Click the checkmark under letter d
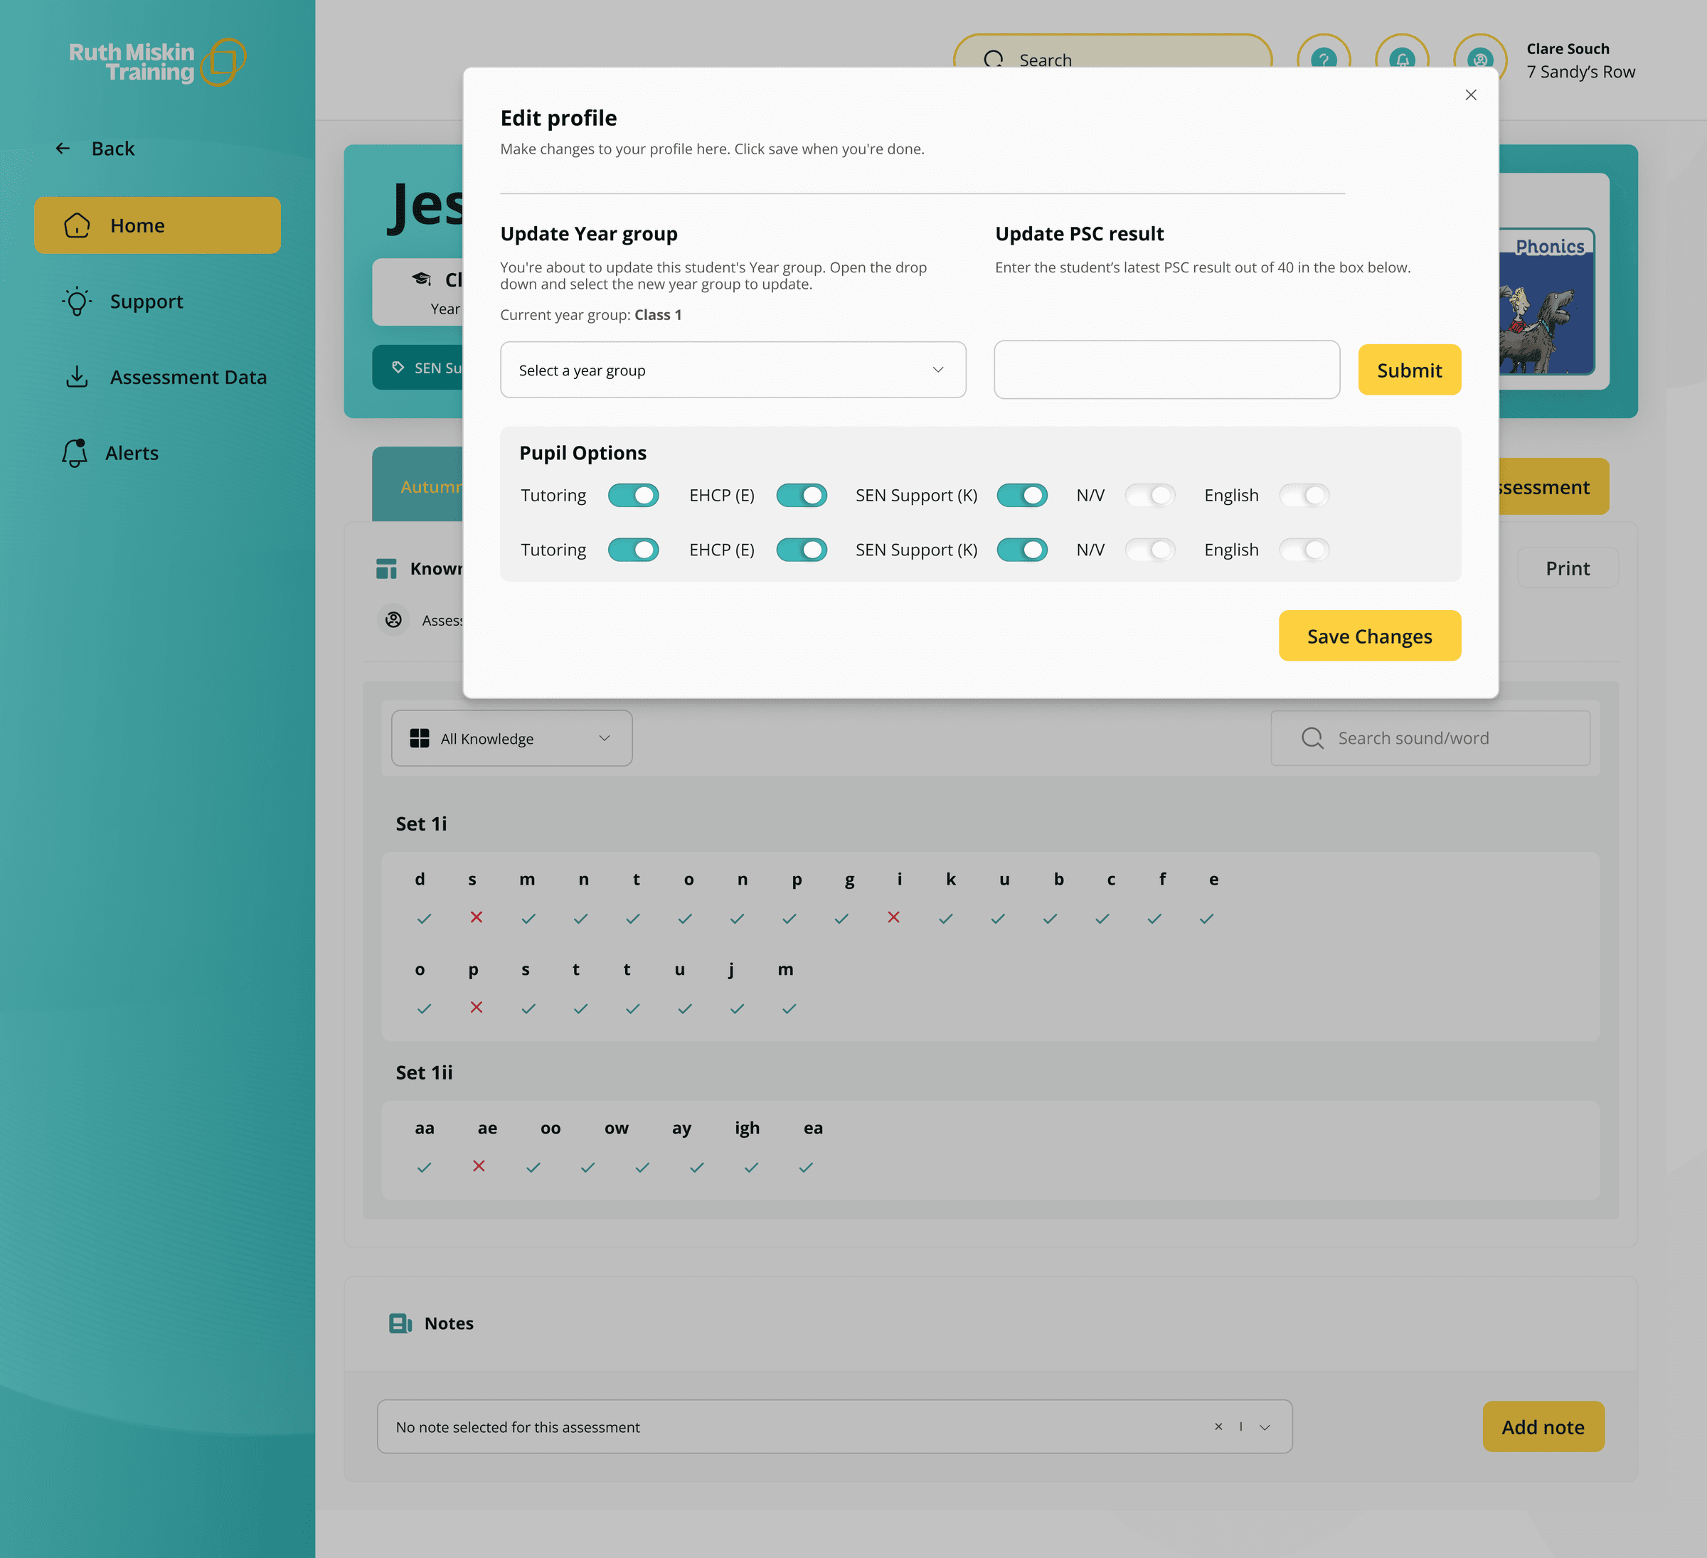This screenshot has height=1558, width=1707. [x=424, y=919]
